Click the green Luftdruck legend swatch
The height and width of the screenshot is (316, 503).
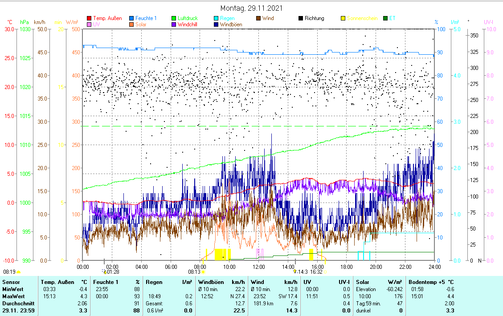point(174,18)
